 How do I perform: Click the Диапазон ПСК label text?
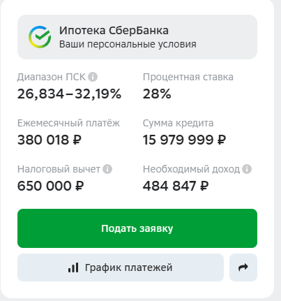[x=52, y=77]
